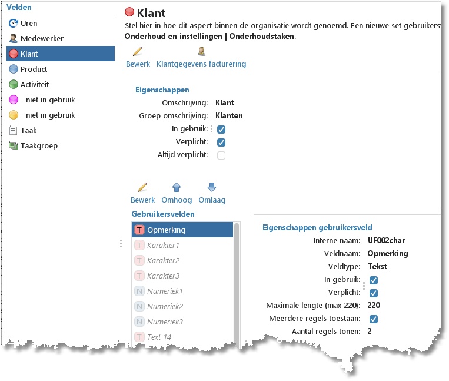
Task: Select the Numeriek3 user field
Action: point(182,322)
